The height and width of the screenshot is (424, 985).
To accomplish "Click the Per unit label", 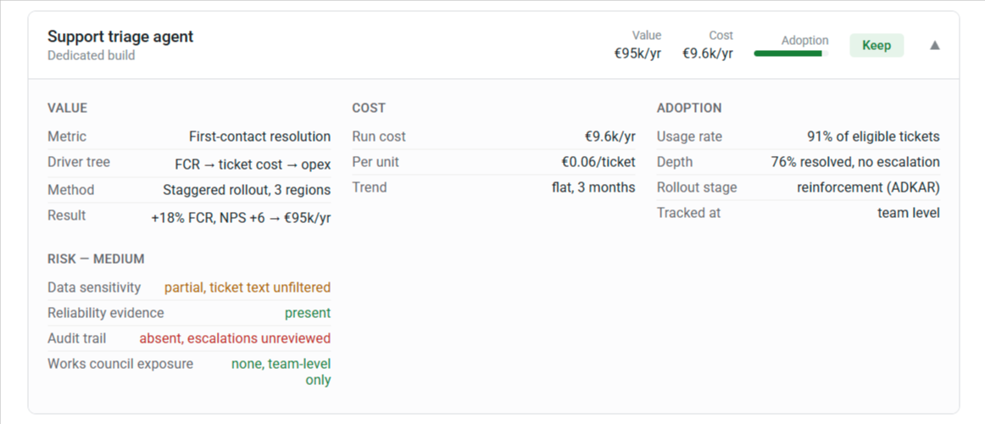I will pyautogui.click(x=376, y=162).
